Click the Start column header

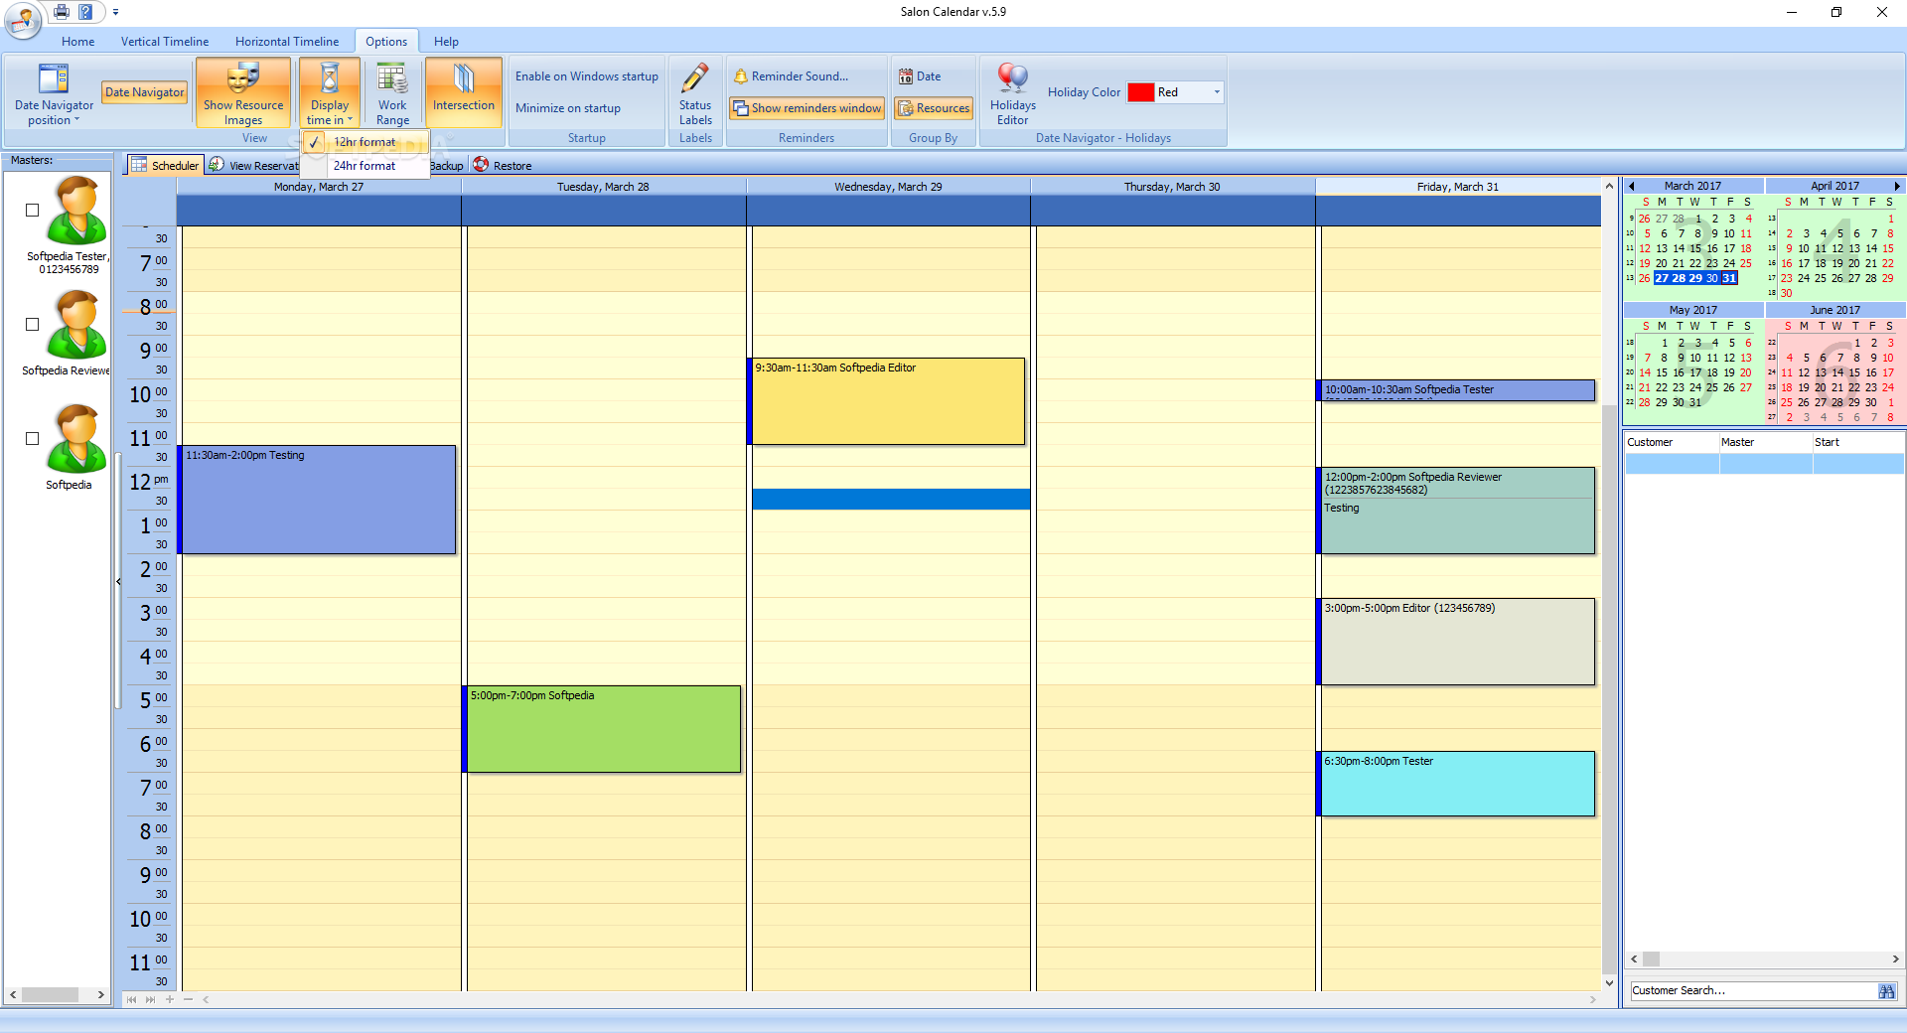[x=1857, y=442]
